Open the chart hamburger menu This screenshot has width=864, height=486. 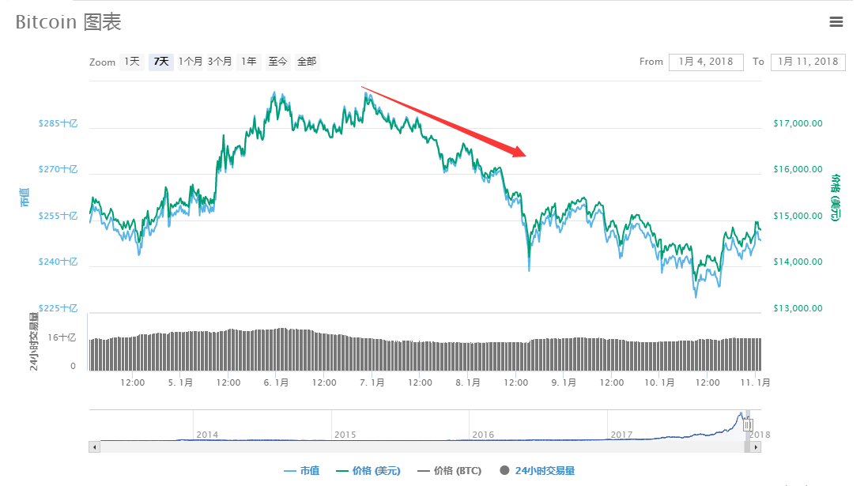(x=836, y=22)
